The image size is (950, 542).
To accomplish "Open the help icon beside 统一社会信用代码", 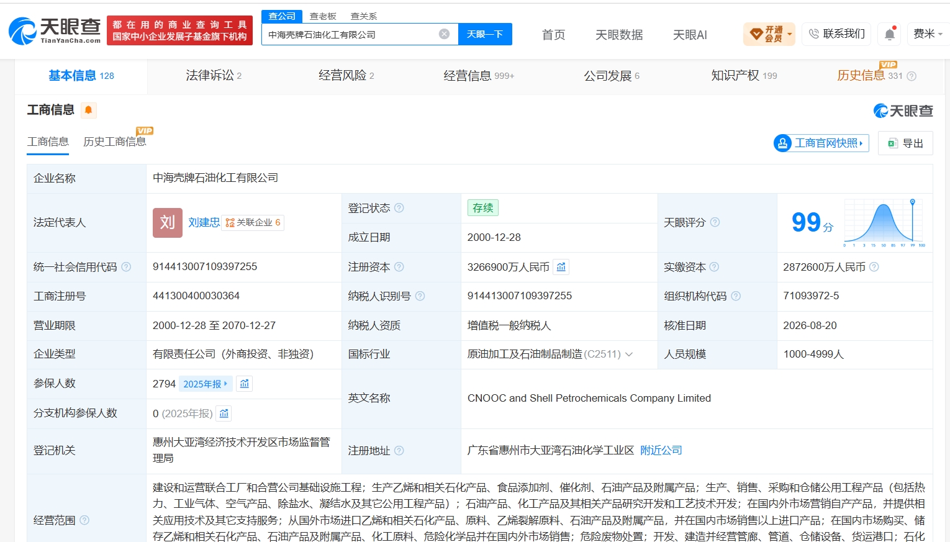I will tap(126, 267).
